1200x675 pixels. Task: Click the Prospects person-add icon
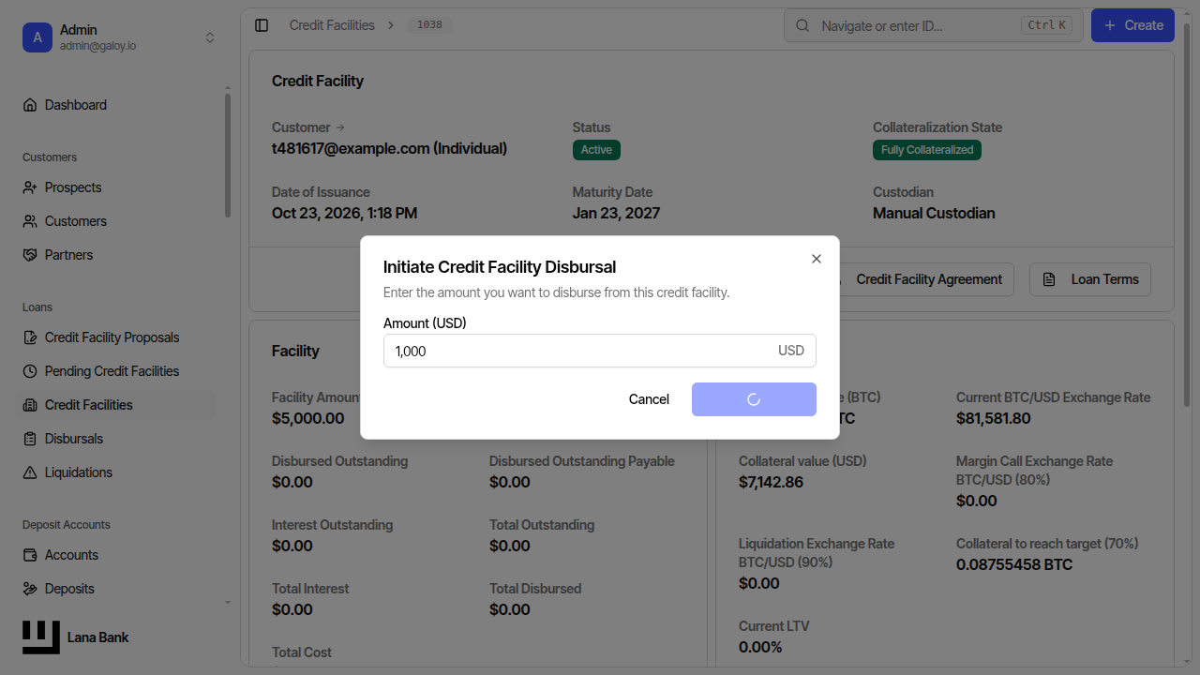pos(30,187)
